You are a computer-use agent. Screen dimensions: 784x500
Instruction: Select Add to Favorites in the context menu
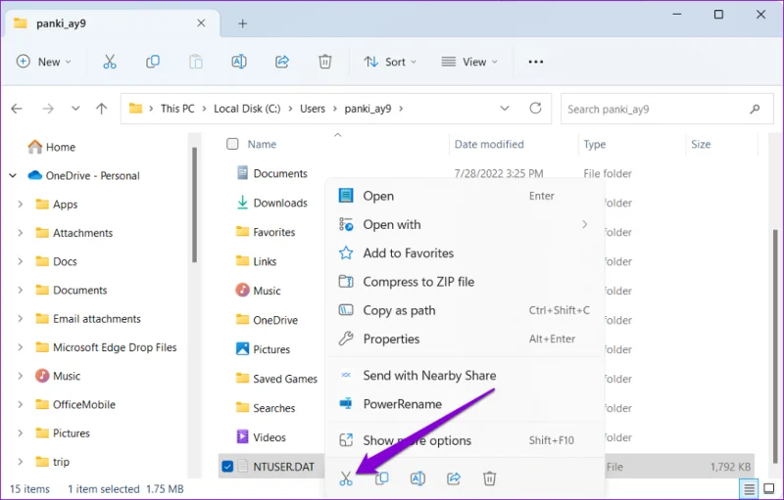coord(465,253)
